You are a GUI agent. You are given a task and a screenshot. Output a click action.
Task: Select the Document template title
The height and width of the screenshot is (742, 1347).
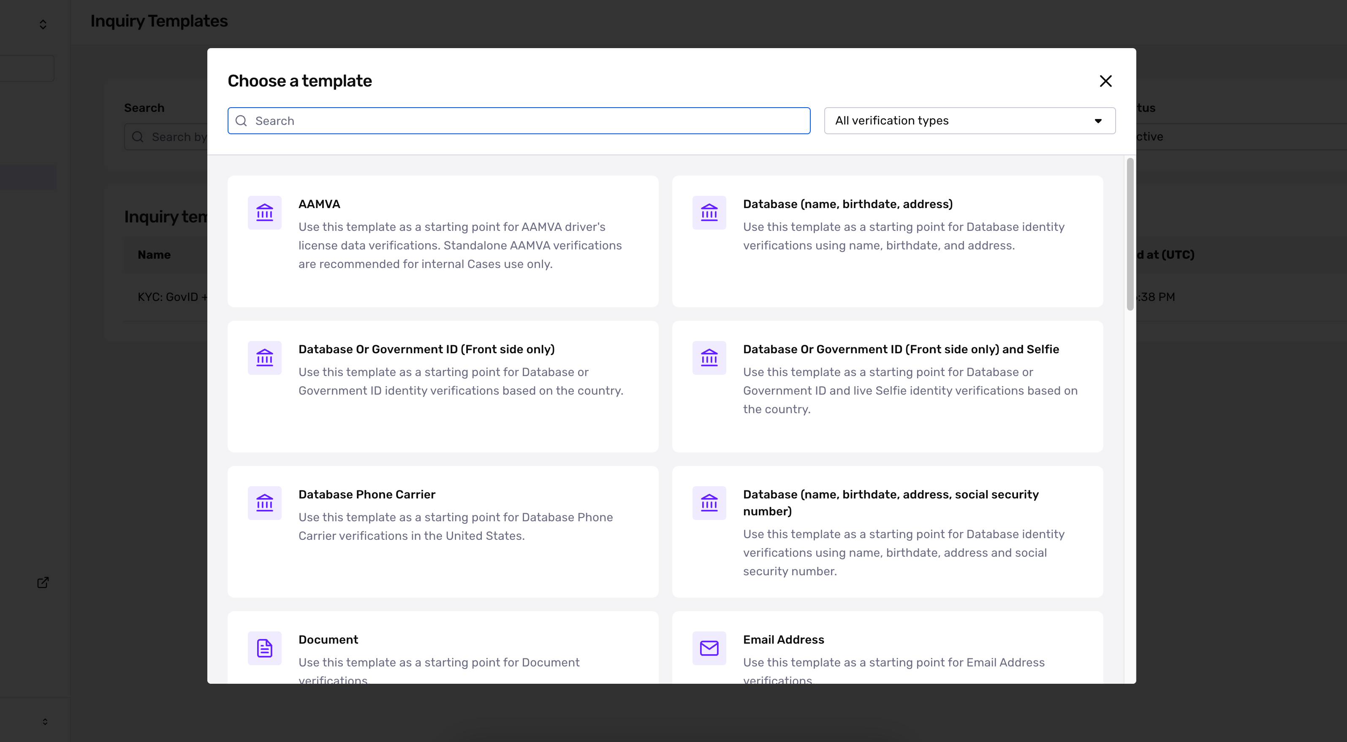(x=328, y=639)
